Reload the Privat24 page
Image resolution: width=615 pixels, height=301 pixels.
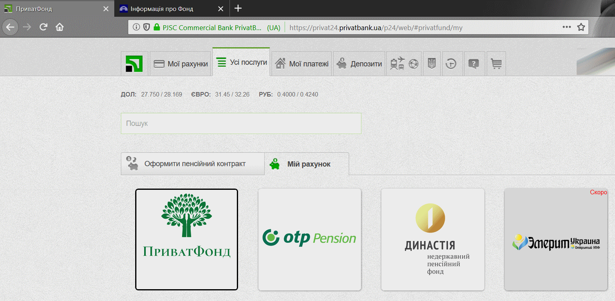pyautogui.click(x=44, y=27)
